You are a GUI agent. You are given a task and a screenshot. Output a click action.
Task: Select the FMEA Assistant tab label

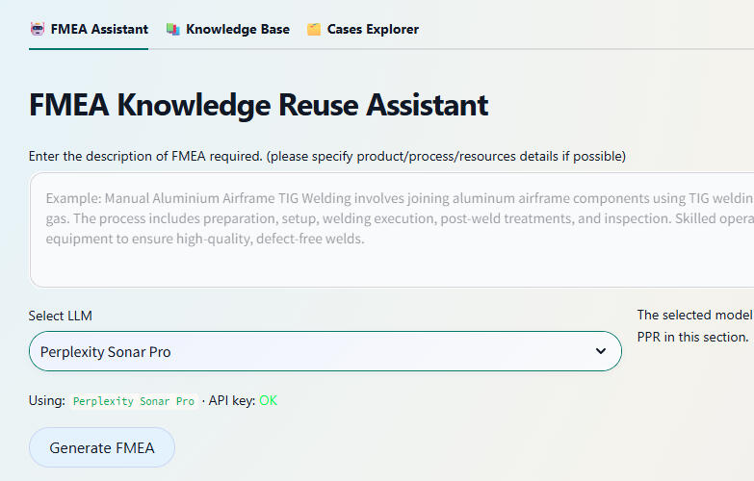click(x=99, y=29)
